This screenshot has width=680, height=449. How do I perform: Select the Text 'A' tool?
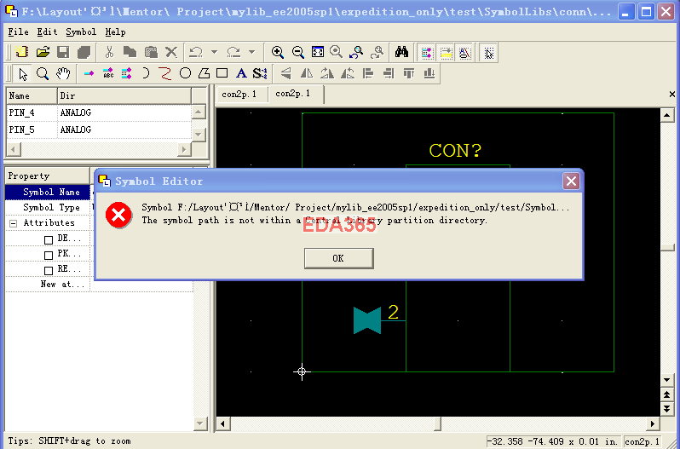pos(241,73)
